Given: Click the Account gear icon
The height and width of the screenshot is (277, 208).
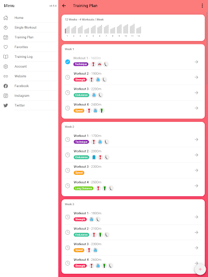Looking at the screenshot, I should pos(6,67).
